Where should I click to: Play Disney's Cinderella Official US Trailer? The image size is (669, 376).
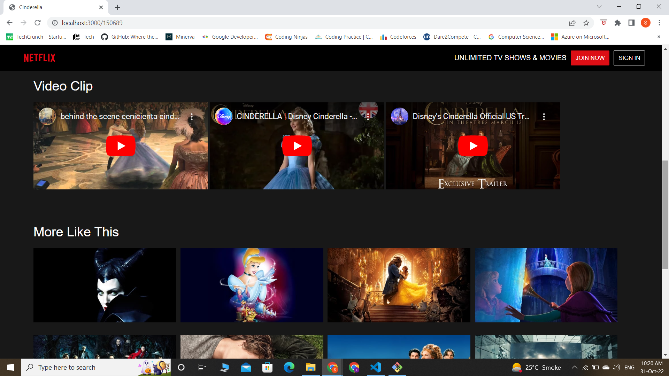(472, 146)
